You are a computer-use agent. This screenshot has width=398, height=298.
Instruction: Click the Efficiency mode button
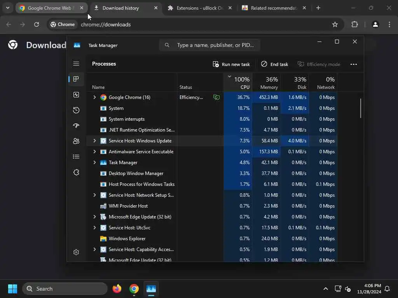coord(319,64)
